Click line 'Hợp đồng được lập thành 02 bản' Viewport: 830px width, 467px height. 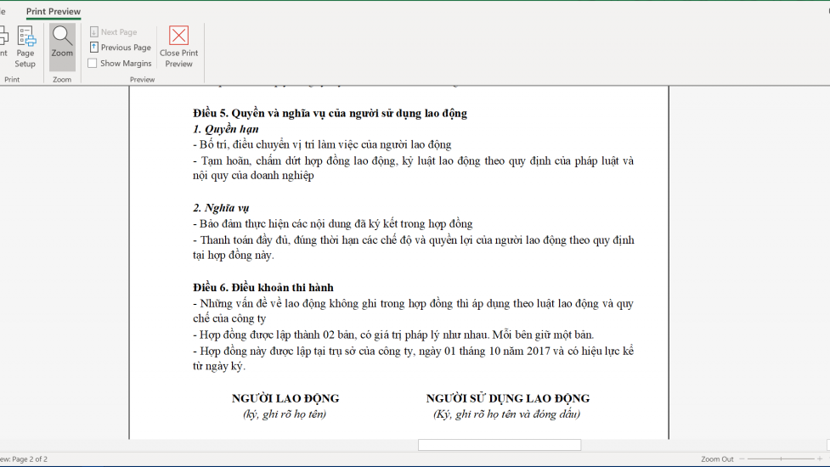(393, 335)
